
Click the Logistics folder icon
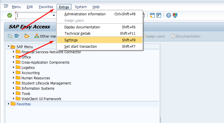point(18,67)
